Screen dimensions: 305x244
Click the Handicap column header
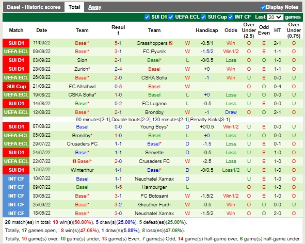tap(207, 30)
